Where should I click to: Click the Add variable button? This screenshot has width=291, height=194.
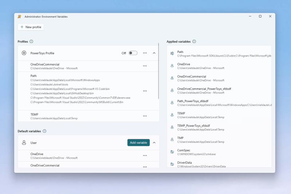[138, 143]
